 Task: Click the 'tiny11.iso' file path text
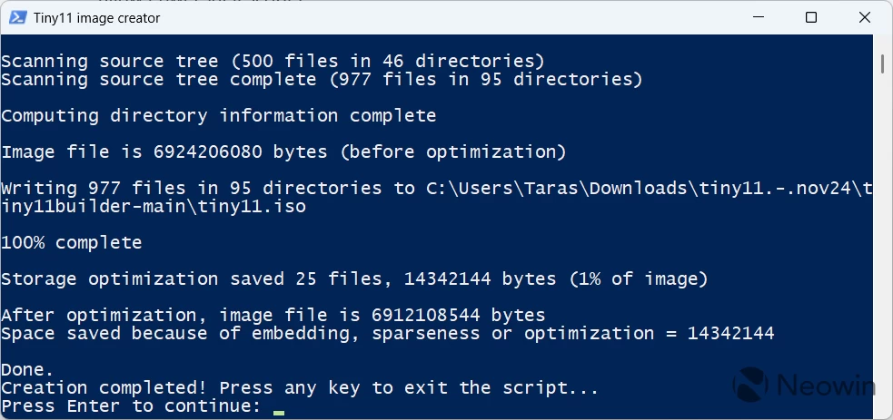(x=252, y=206)
